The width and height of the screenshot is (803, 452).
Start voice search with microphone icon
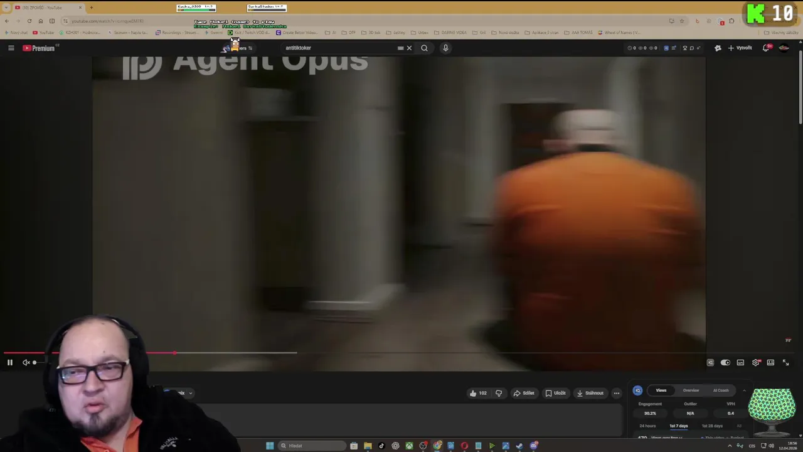445,48
